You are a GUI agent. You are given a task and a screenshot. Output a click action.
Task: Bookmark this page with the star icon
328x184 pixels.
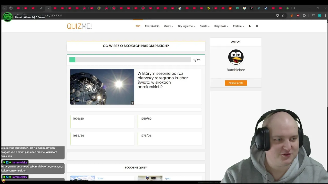point(283,16)
